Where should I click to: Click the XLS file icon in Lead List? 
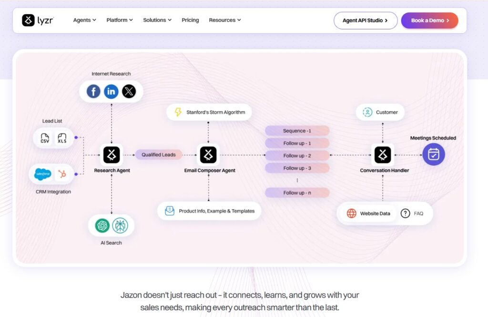(x=62, y=138)
